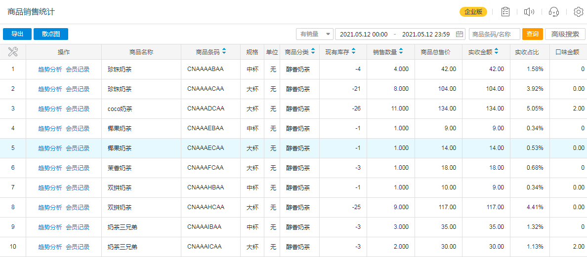Sort by 商品条码 column arrows
This screenshot has width=587, height=257.
(x=224, y=52)
